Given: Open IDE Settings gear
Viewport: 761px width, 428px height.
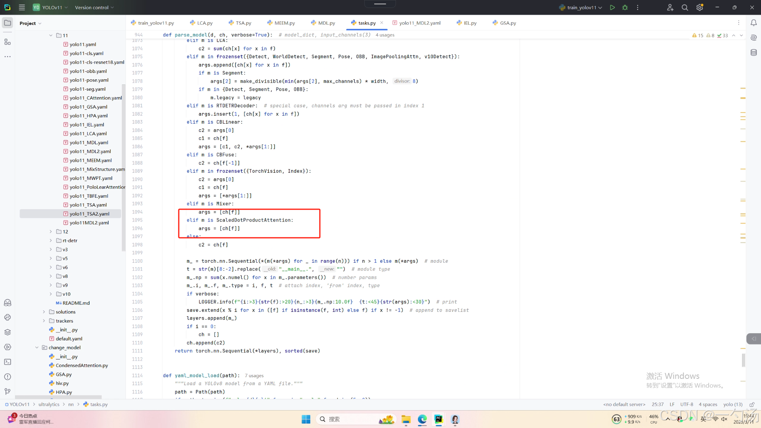Looking at the screenshot, I should (700, 8).
